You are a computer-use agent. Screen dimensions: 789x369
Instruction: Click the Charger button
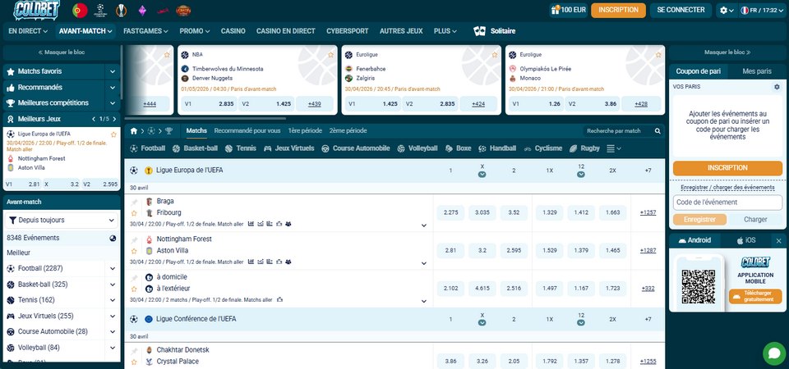(x=755, y=220)
